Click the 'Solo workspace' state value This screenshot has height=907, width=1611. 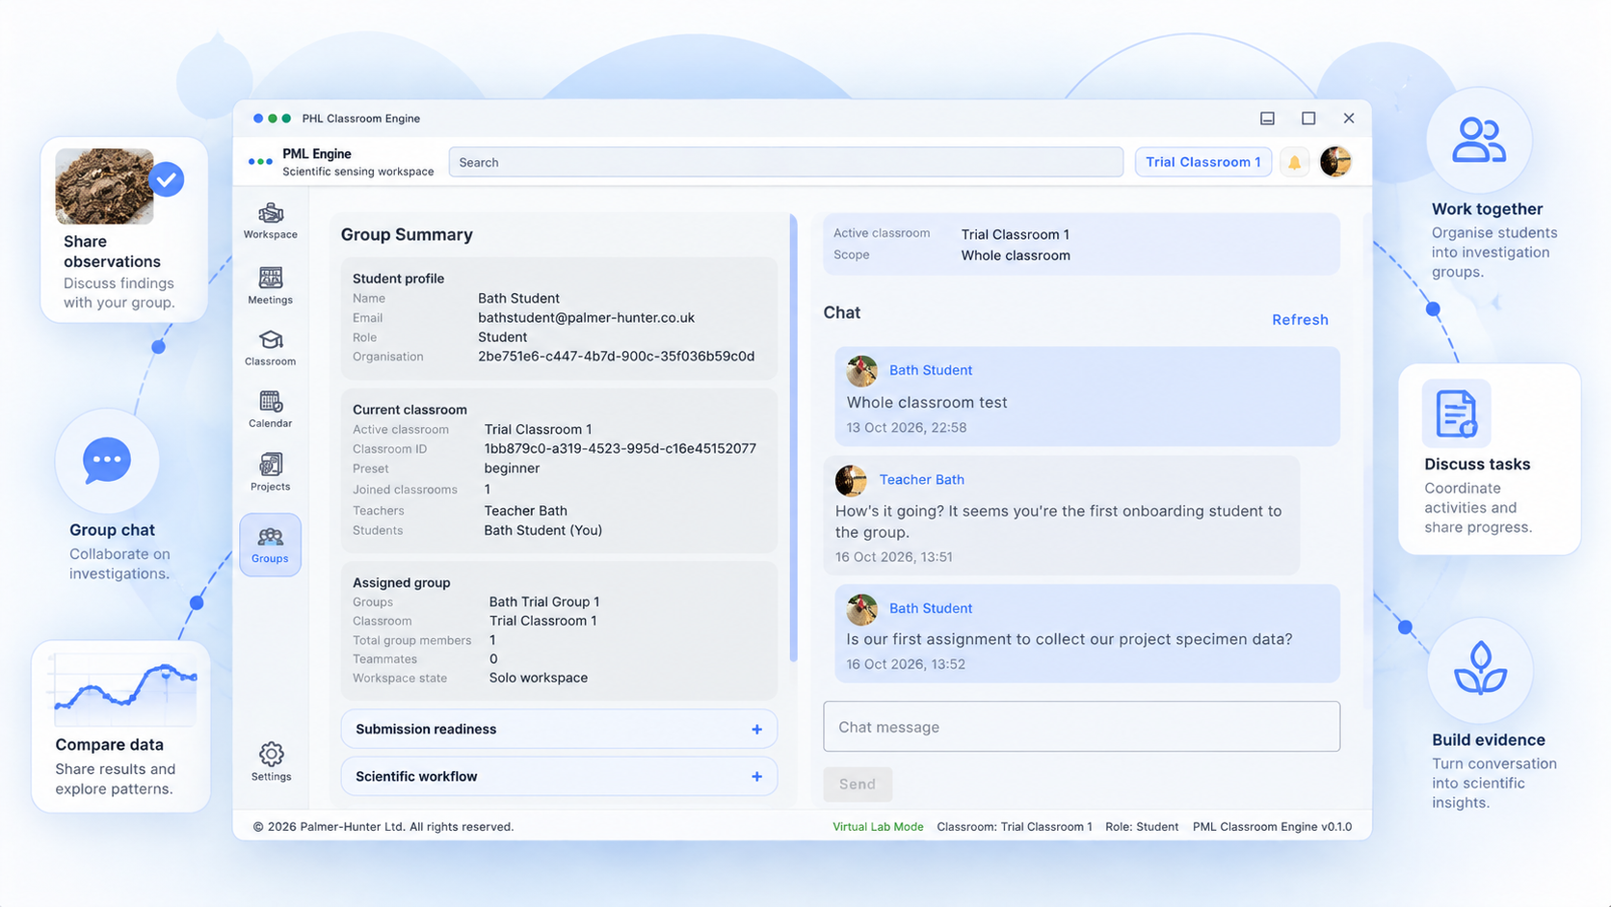pyautogui.click(x=539, y=678)
